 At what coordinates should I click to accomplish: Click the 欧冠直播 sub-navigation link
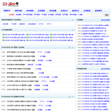[51, 14]
